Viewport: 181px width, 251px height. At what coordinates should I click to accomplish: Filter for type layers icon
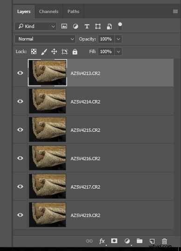(x=87, y=26)
